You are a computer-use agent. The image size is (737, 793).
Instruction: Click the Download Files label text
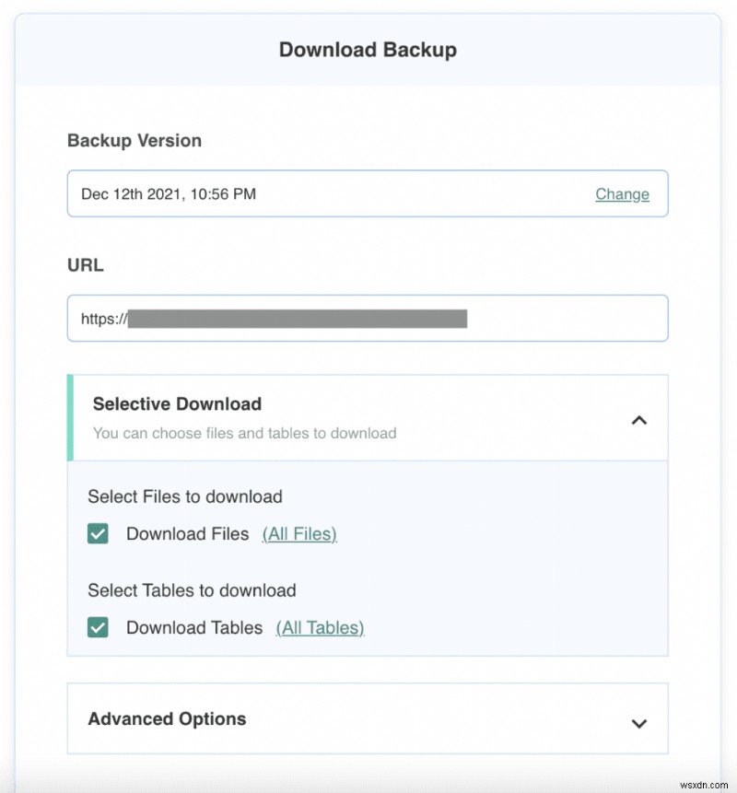(x=187, y=534)
